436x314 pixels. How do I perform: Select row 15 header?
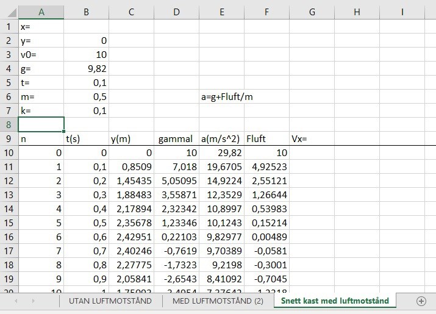point(9,223)
